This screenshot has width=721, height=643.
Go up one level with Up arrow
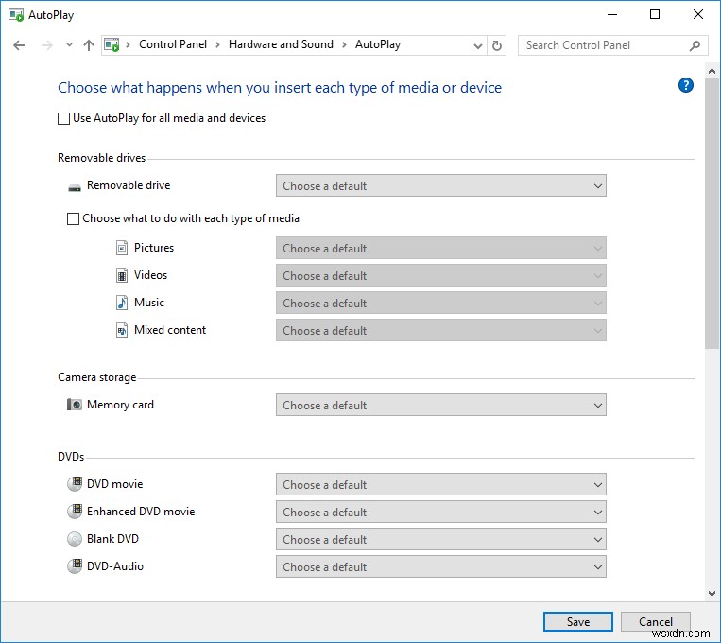pyautogui.click(x=89, y=45)
